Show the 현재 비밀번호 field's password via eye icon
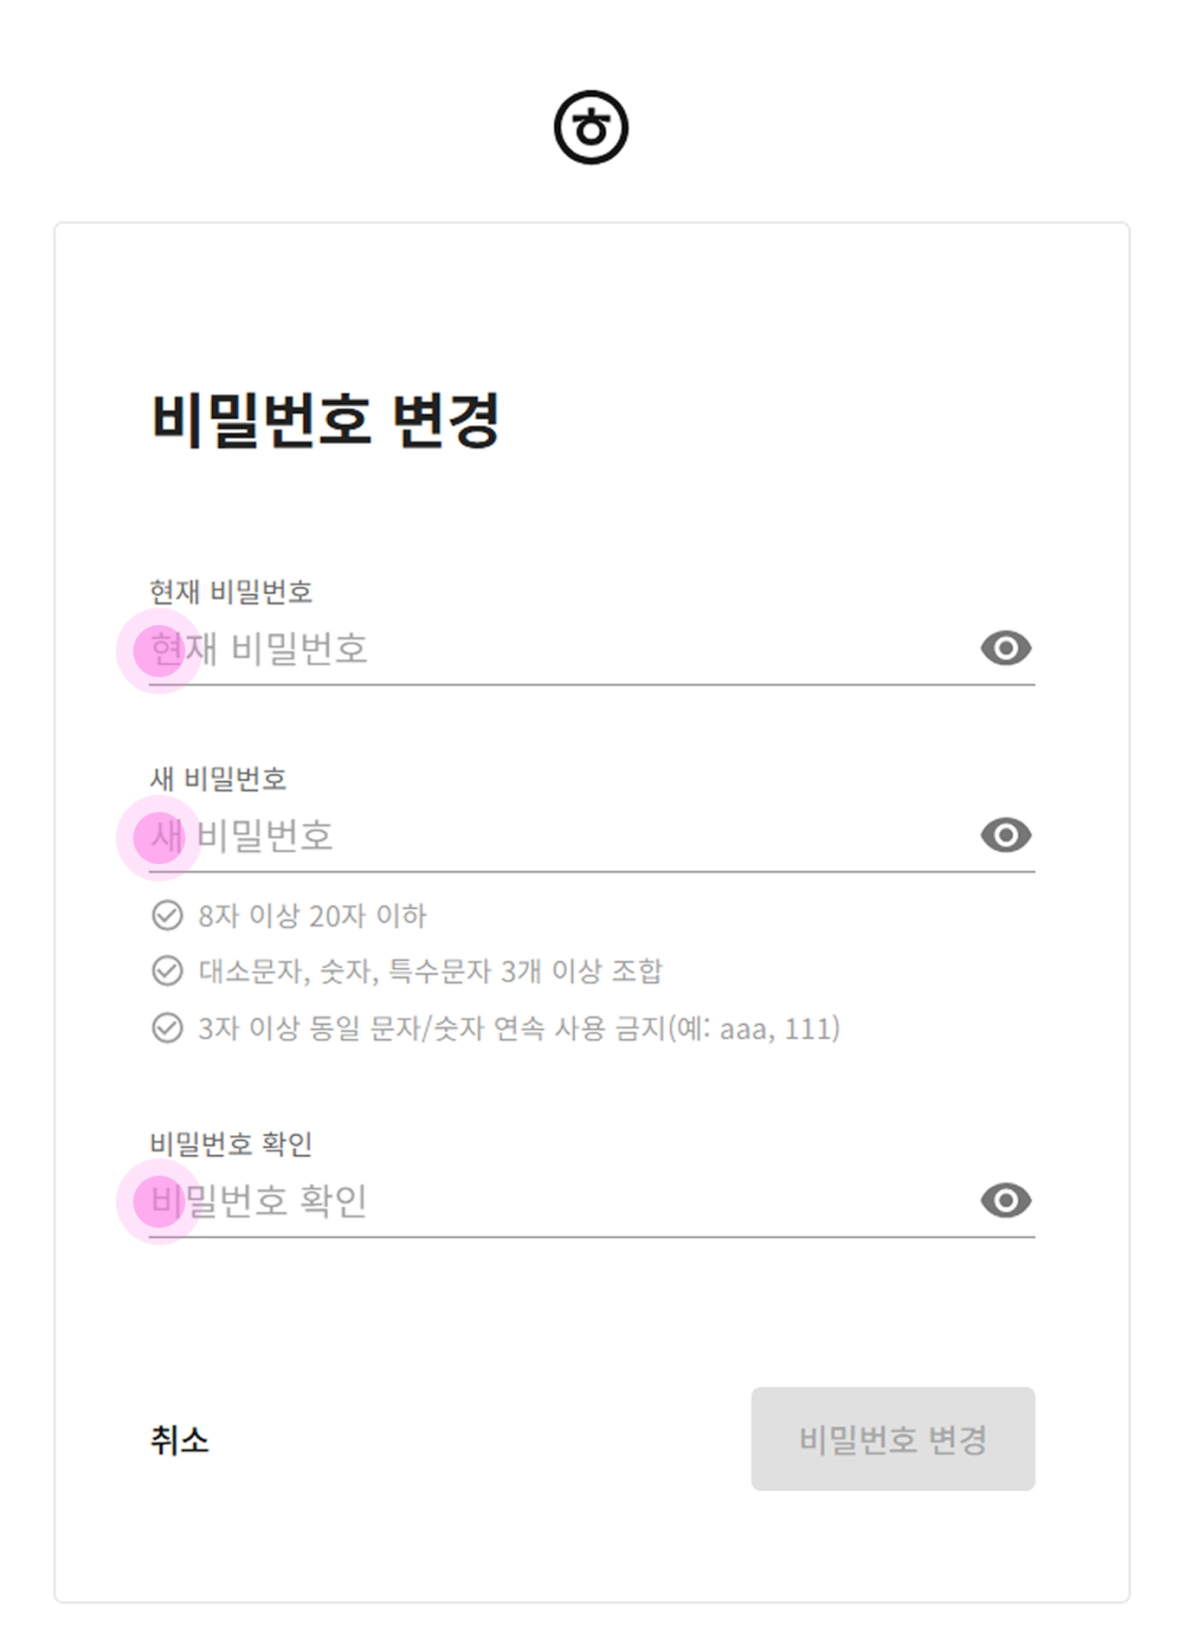Image resolution: width=1186 pixels, height=1645 pixels. click(1005, 648)
